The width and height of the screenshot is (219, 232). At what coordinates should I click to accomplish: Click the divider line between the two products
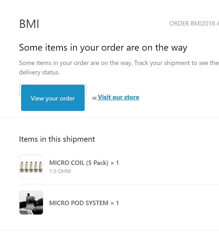(x=119, y=185)
